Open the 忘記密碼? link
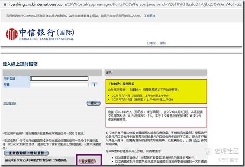This screenshot has width=245, height=167. 10,103
